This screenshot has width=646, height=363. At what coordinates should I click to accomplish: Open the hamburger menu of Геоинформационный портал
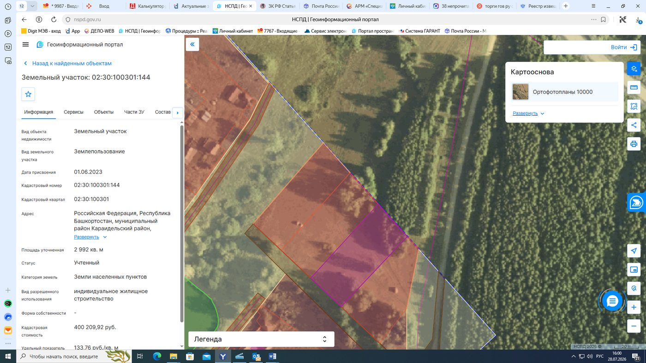[25, 45]
